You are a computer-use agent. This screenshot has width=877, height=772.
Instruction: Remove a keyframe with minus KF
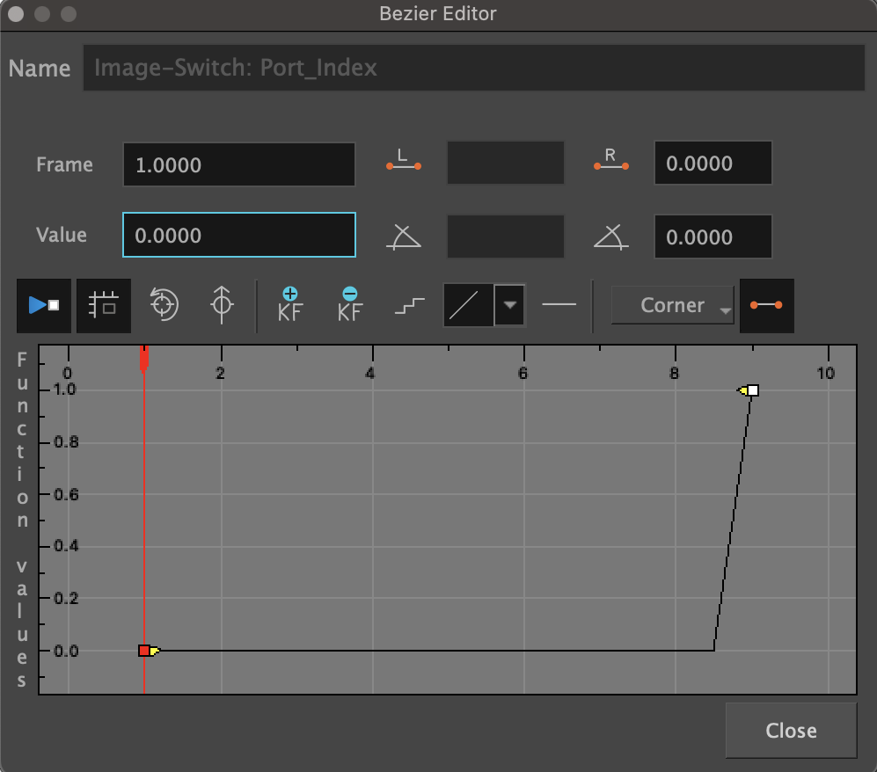[x=349, y=305]
